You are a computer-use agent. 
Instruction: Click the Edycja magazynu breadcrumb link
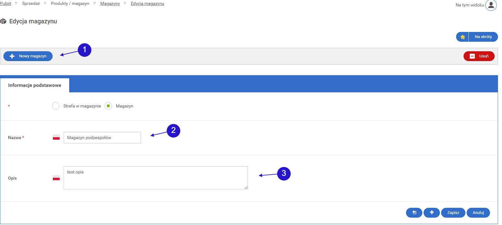pos(147,3)
